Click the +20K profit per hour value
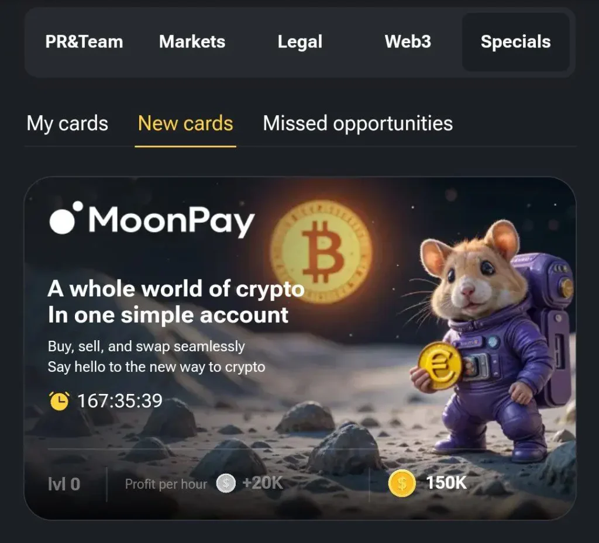Screen dimensions: 599x543 263,483
